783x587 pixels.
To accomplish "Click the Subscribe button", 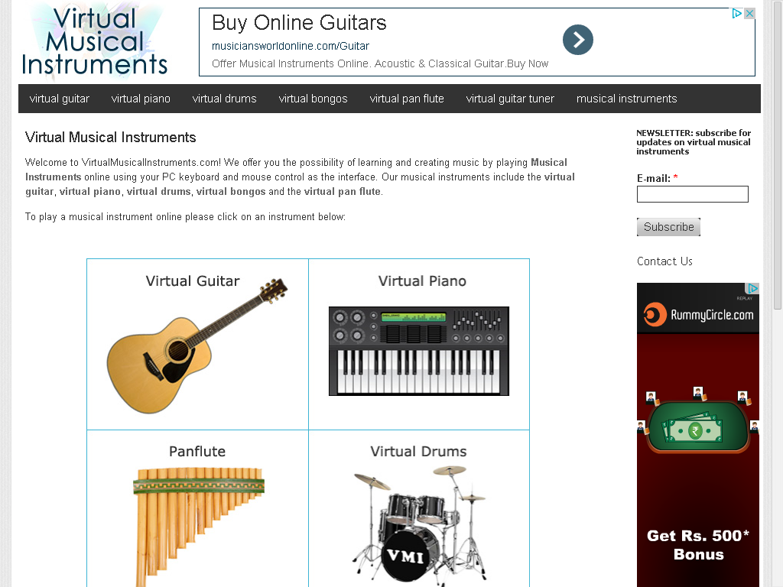I will pyautogui.click(x=668, y=227).
